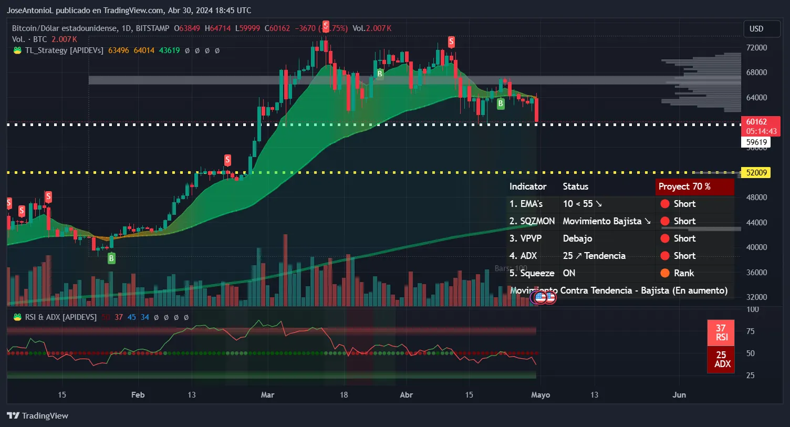
Task: Click the yellow 52009 price level label
Action: coord(756,173)
